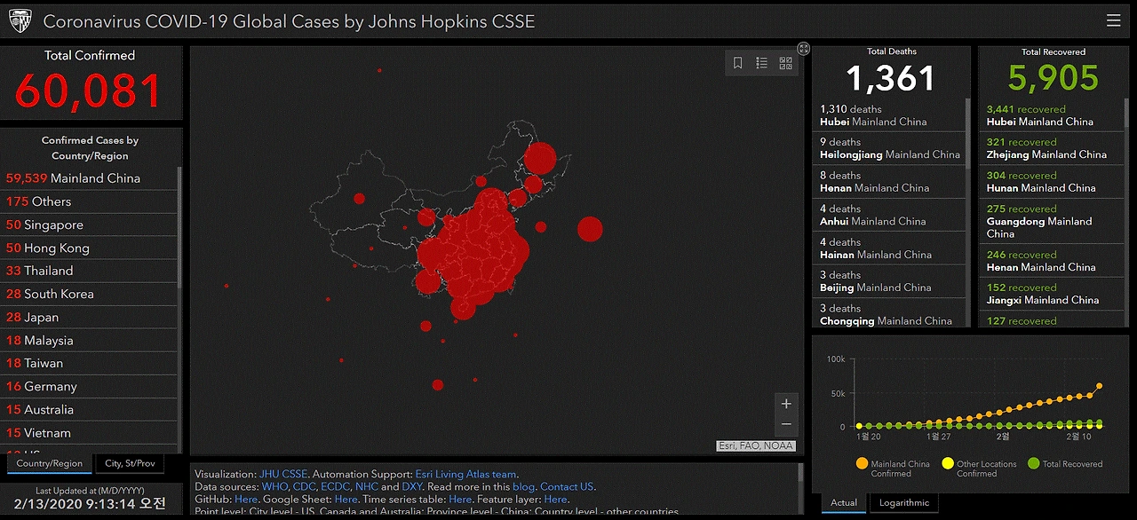This screenshot has width=1137, height=520.
Task: Select Japan in the confirmed cases list
Action: (89, 317)
